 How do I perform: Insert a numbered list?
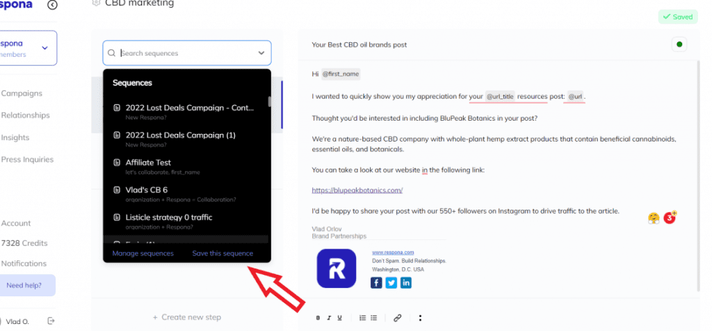[x=363, y=319]
